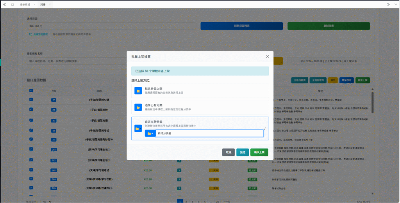Select the 选择已有分类 listing option
Viewport: 400px width, 203px height.
point(200,107)
